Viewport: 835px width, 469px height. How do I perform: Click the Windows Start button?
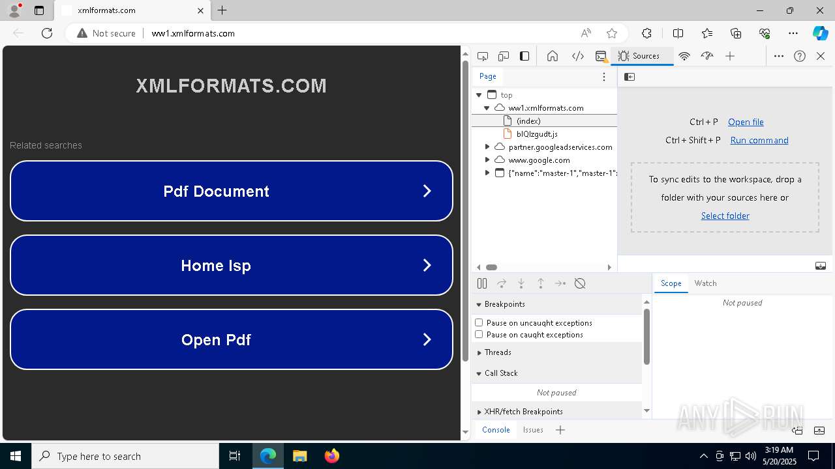pyautogui.click(x=16, y=456)
